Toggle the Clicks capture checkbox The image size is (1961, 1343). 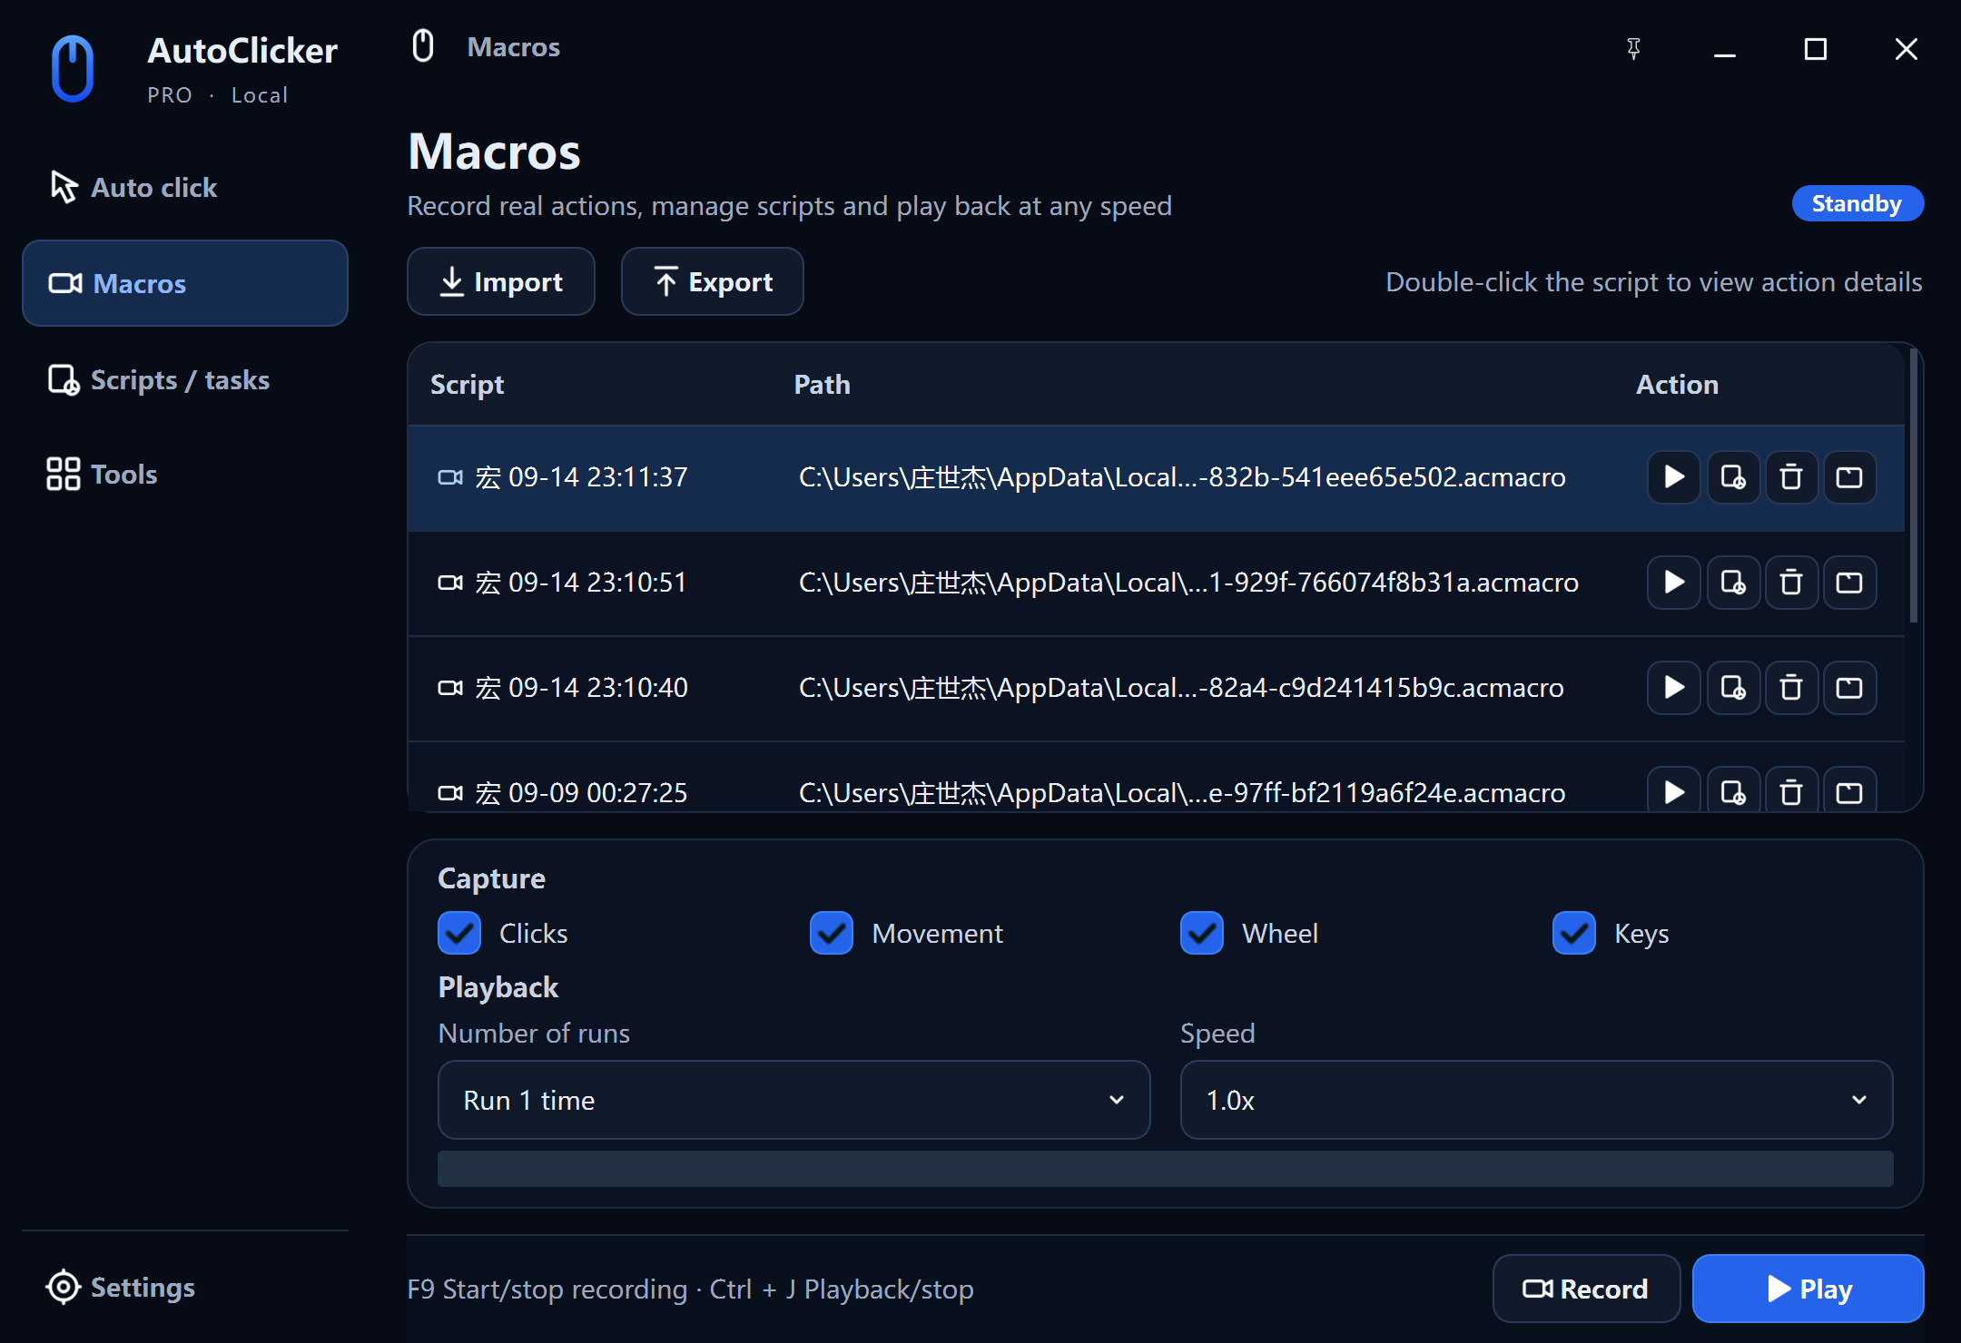pos(459,933)
